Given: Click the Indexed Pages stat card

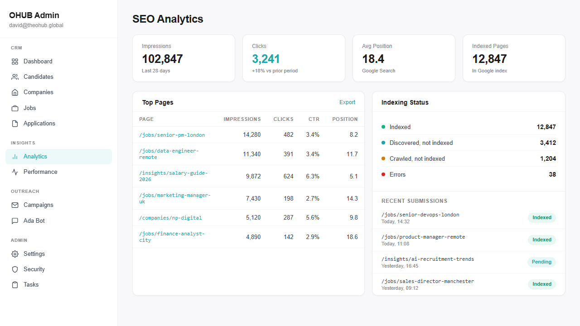Looking at the screenshot, I should point(514,58).
